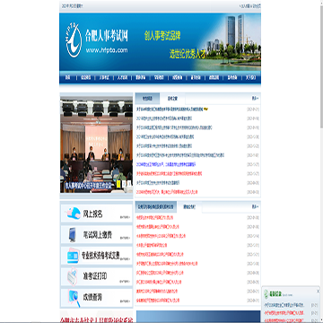Click the printer icon for 准考证打印
The image size is (323, 323).
[x=73, y=277]
